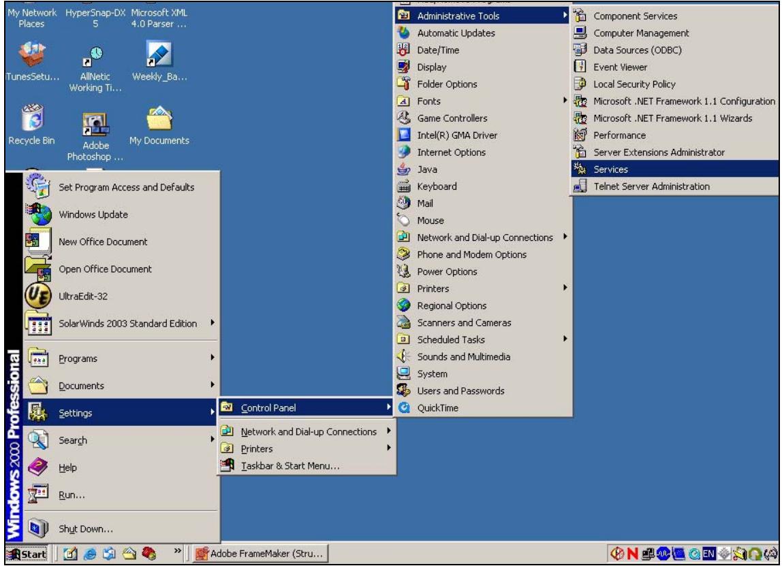Viewport: 782px width, 566px height.
Task: Click the Mouse icon in Control Panel list
Action: (403, 220)
